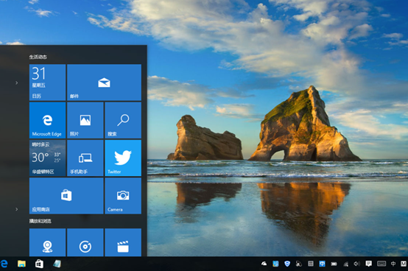Click the blue shield security tray icon
Viewport: 408px width, 271px height.
(287, 264)
